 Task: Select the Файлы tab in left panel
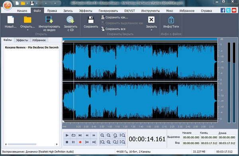[x=8, y=40]
